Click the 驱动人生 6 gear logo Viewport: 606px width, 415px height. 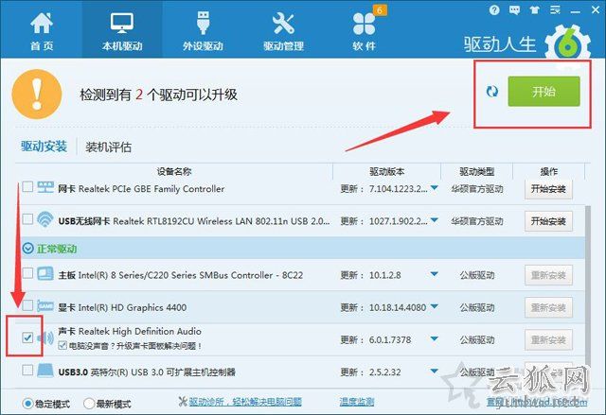click(568, 44)
